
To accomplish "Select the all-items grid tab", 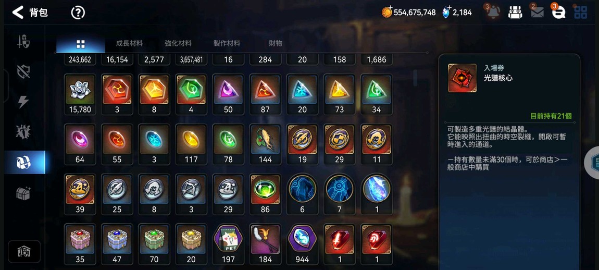I will click(x=81, y=44).
